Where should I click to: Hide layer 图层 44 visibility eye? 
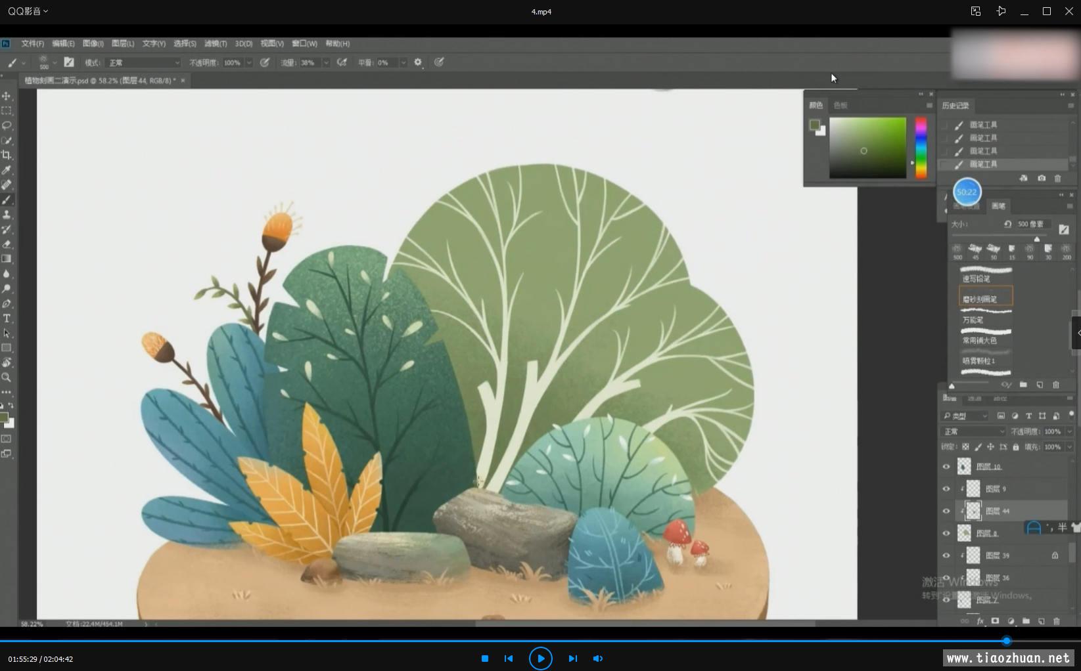click(946, 511)
